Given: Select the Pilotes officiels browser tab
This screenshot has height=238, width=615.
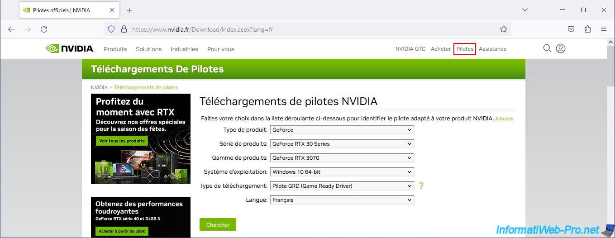Looking at the screenshot, I should tap(70, 10).
